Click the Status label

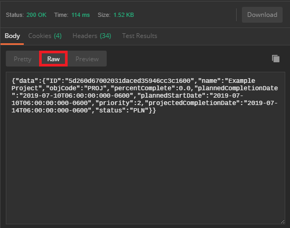pos(15,15)
